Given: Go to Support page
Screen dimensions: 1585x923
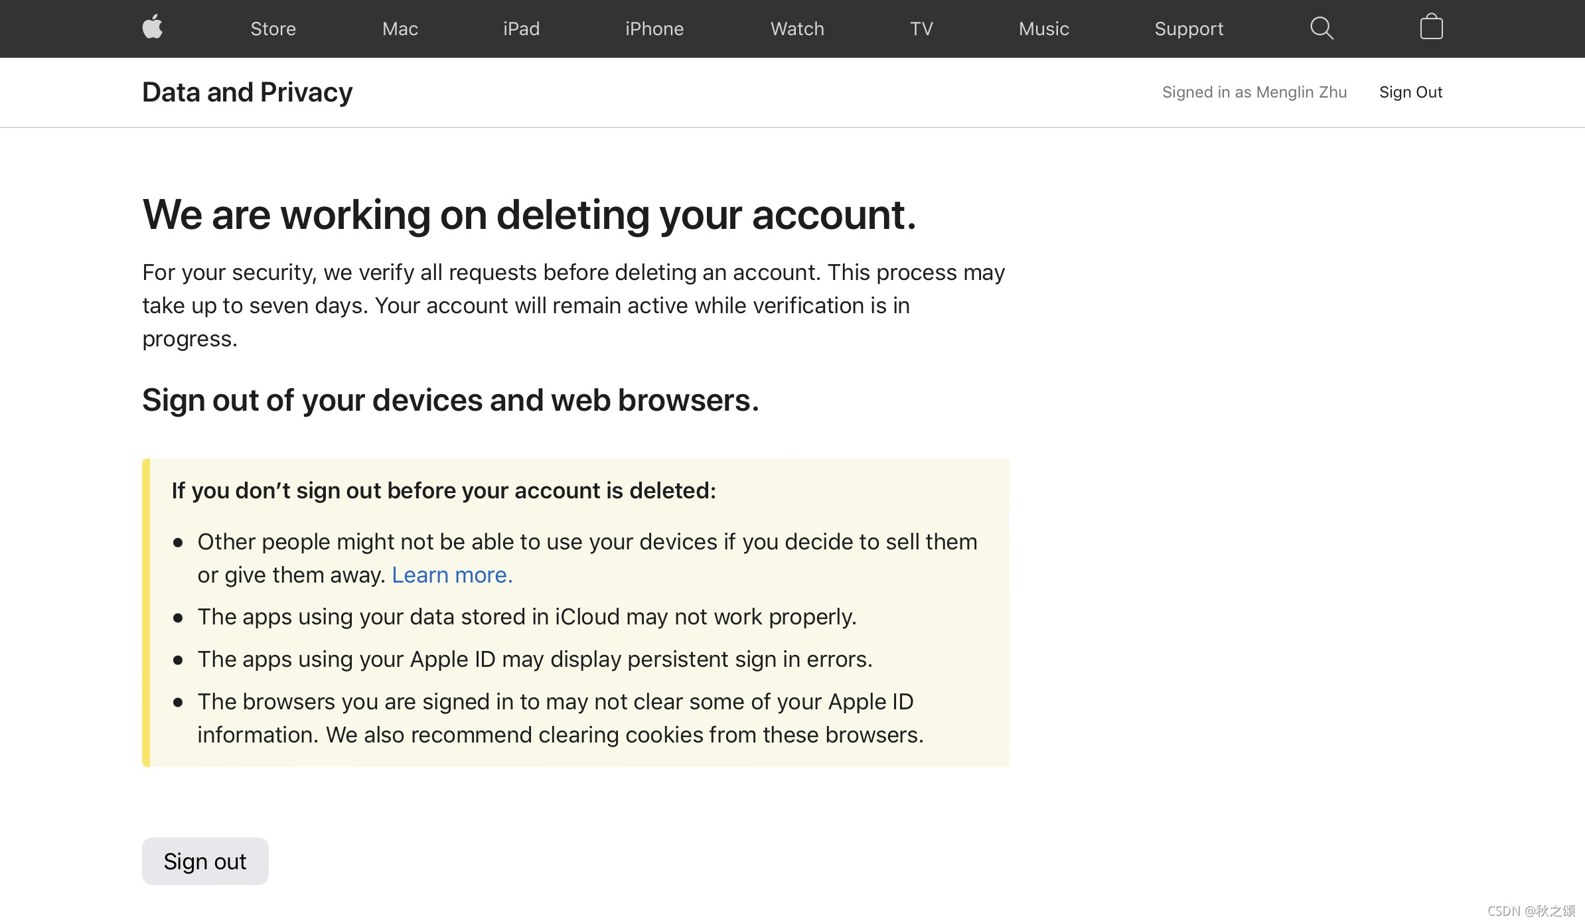Looking at the screenshot, I should point(1188,29).
